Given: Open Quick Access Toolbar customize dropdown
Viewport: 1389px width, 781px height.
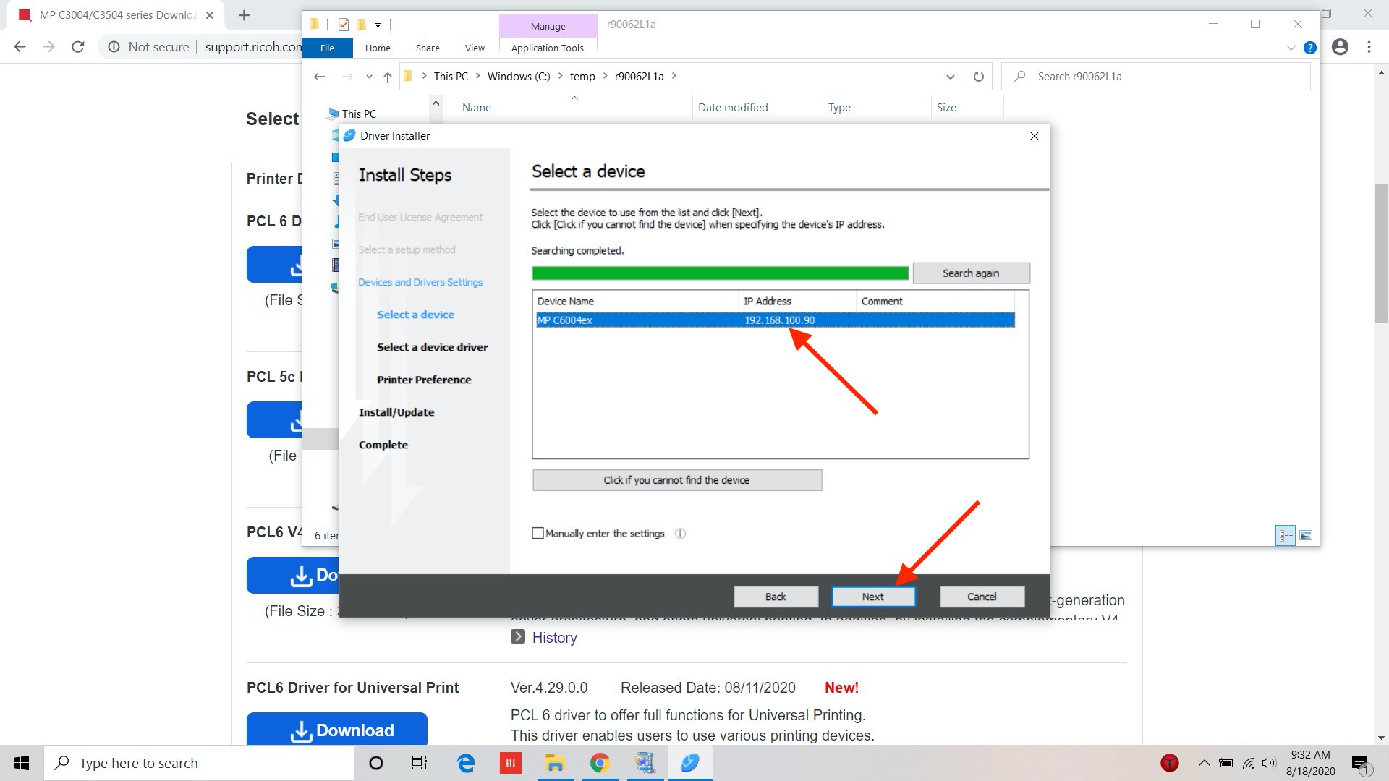Looking at the screenshot, I should pos(378,25).
